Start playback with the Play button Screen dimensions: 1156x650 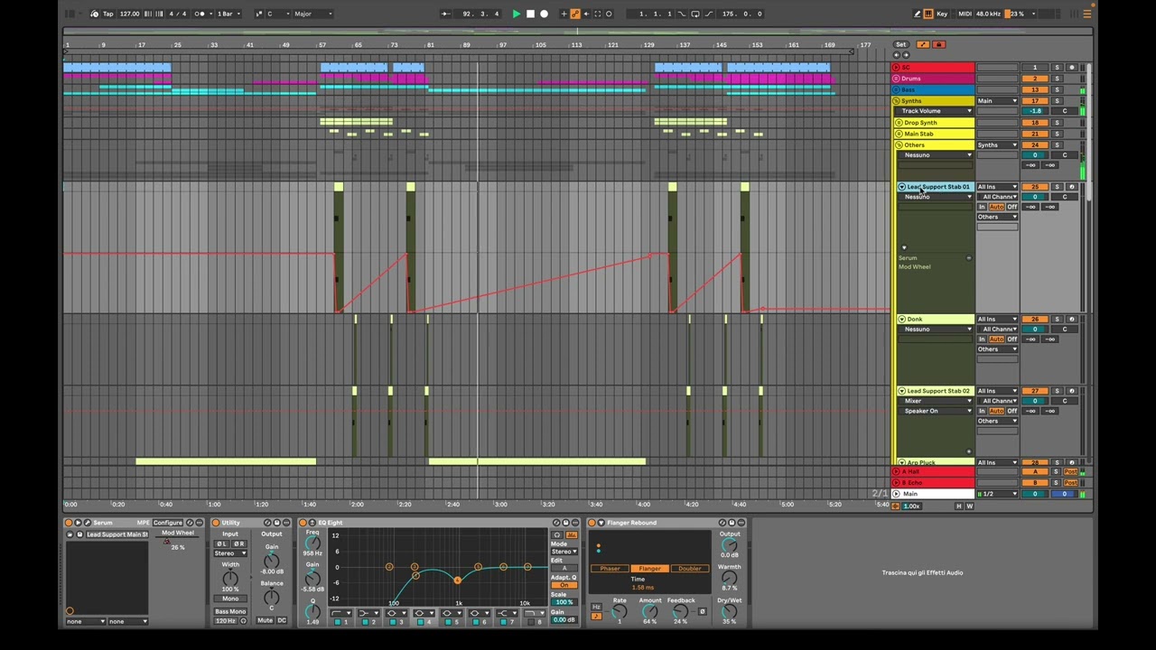(516, 14)
